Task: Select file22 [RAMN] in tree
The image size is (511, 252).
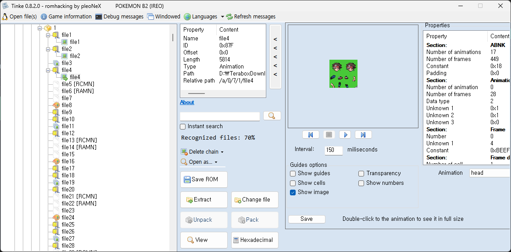Action: coord(79,203)
